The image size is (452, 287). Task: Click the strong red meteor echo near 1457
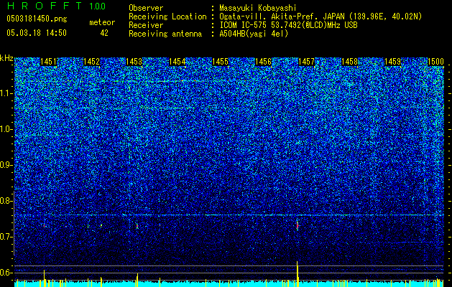298,225
